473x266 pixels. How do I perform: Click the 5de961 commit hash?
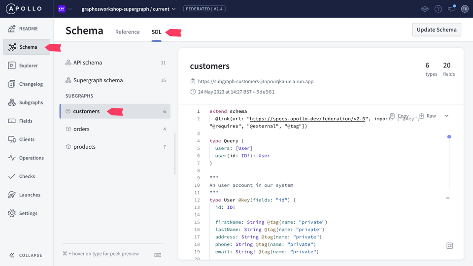pyautogui.click(x=266, y=92)
